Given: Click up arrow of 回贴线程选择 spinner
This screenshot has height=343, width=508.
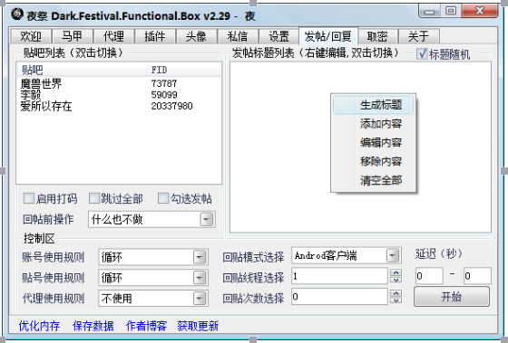Looking at the screenshot, I should (396, 272).
